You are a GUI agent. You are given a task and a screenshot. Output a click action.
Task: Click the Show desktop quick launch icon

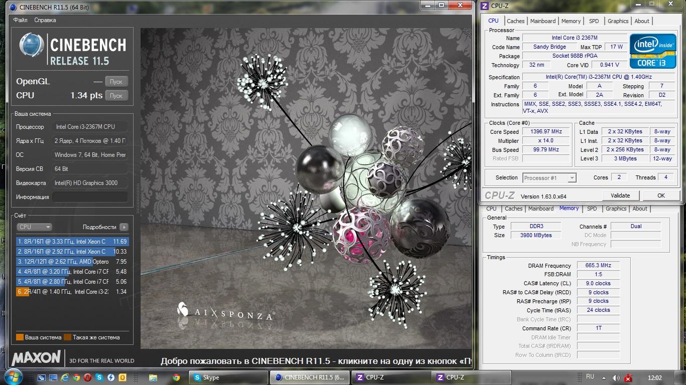(x=53, y=377)
